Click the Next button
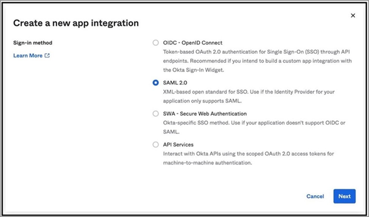The height and width of the screenshot is (217, 369). pyautogui.click(x=344, y=196)
